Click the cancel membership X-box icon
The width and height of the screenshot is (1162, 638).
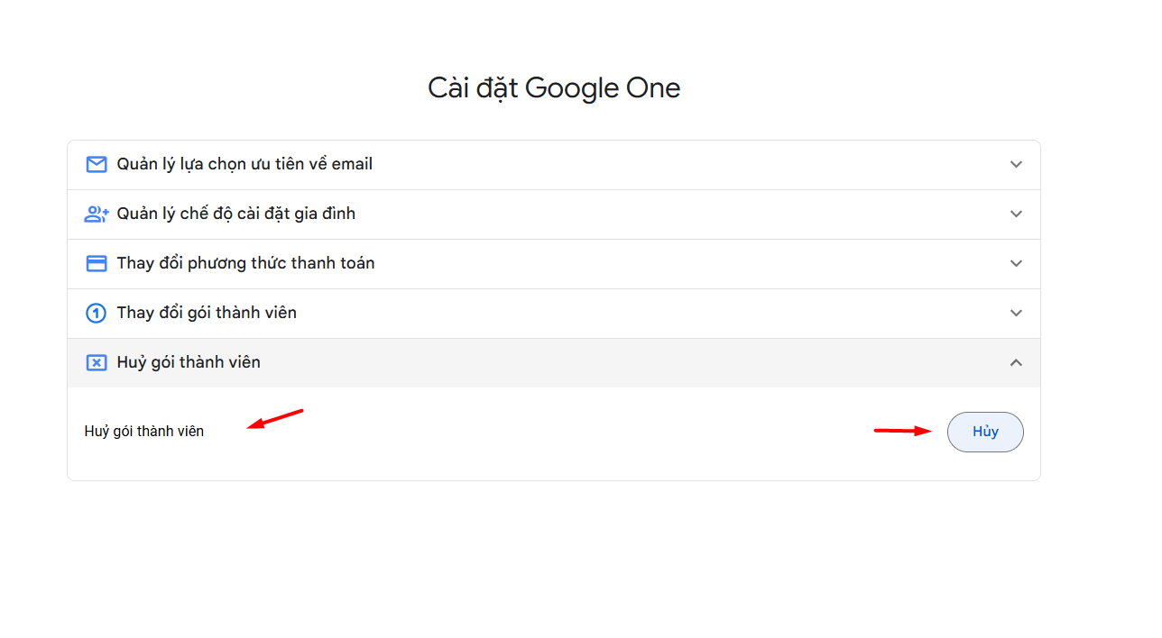pos(97,362)
